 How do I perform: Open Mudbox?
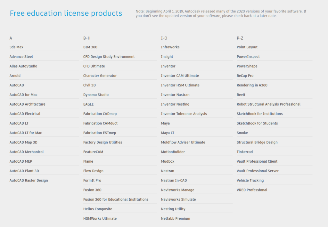(168, 161)
